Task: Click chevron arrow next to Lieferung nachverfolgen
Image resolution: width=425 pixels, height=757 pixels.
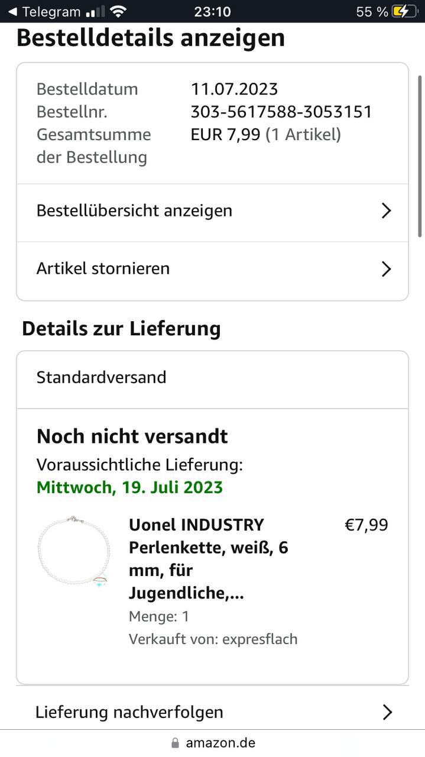Action: [387, 712]
